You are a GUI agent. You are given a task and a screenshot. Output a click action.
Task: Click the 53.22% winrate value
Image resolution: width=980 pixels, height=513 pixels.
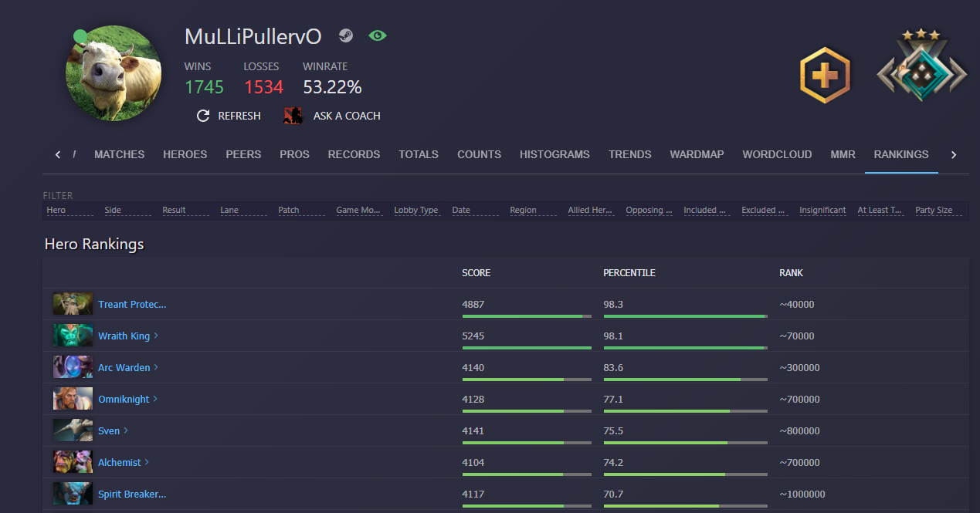(x=332, y=87)
